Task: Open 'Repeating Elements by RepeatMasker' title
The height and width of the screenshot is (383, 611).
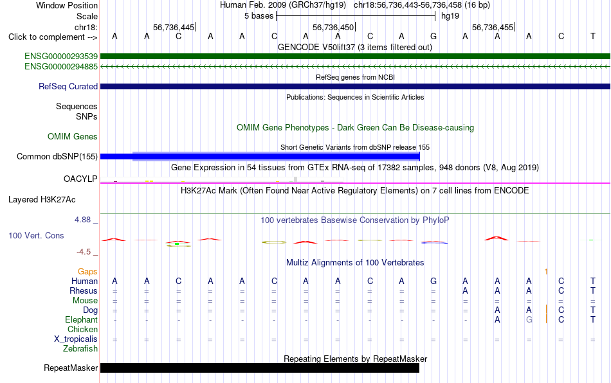Action: pos(356,359)
